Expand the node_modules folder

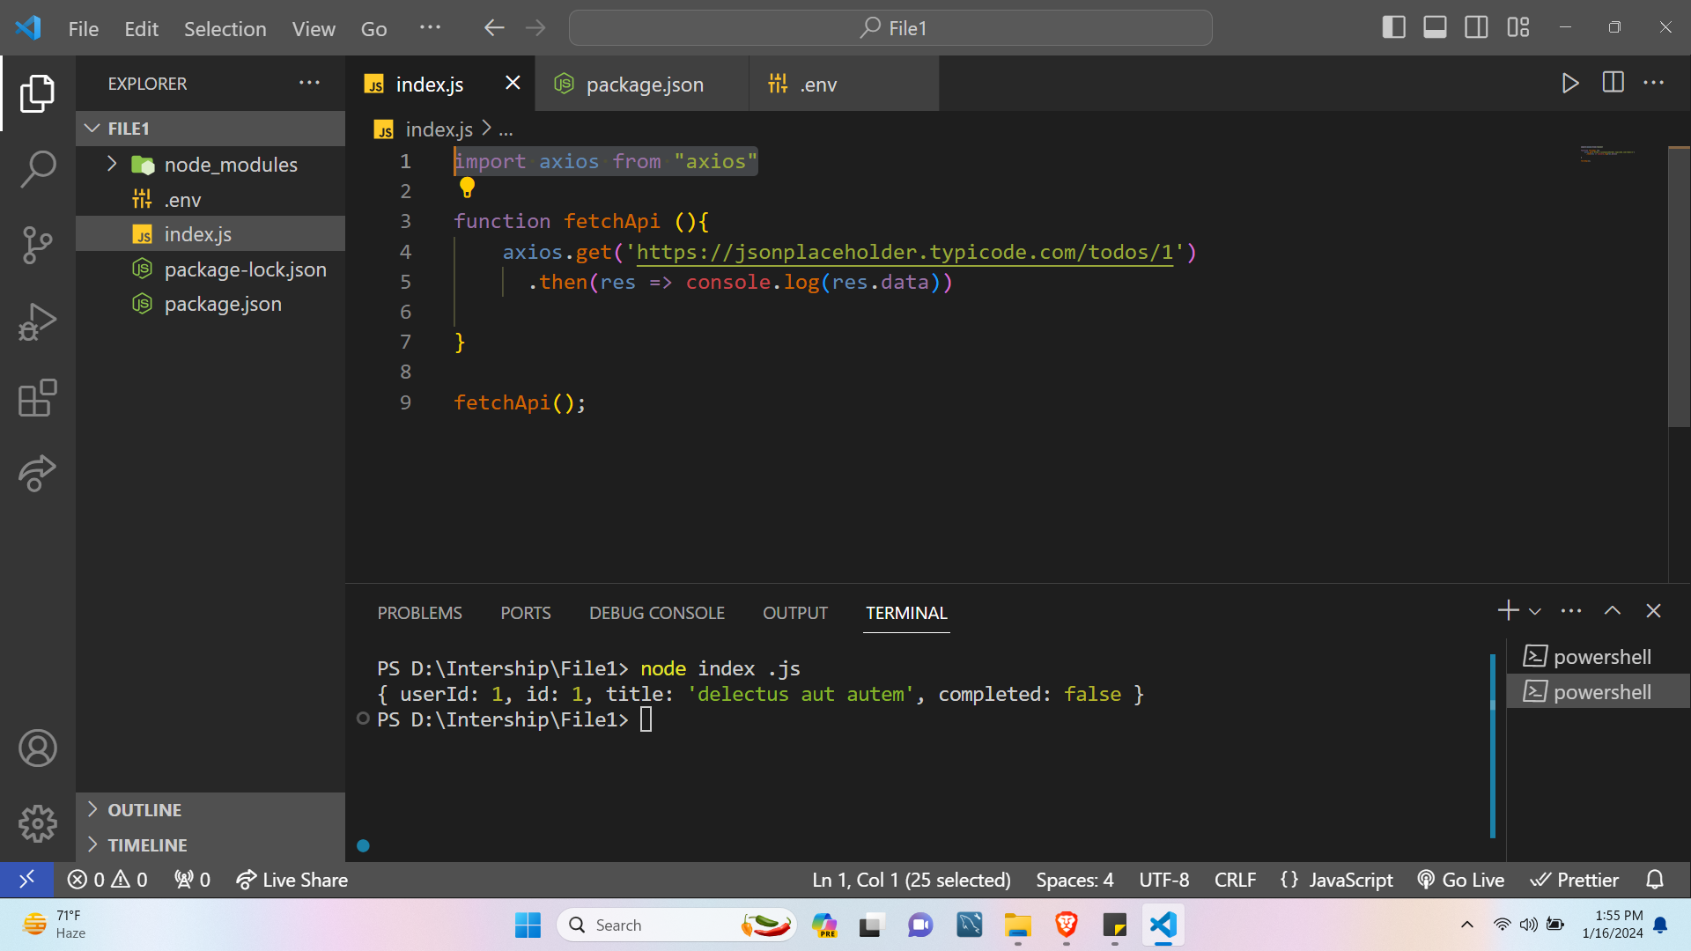pos(112,165)
